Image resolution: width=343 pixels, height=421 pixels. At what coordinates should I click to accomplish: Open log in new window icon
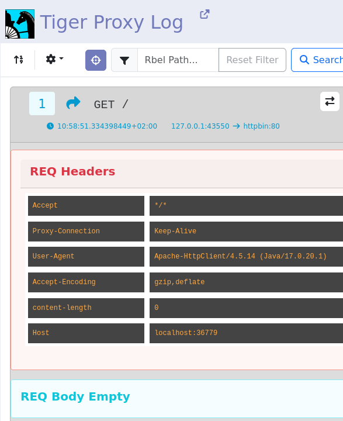tap(205, 14)
